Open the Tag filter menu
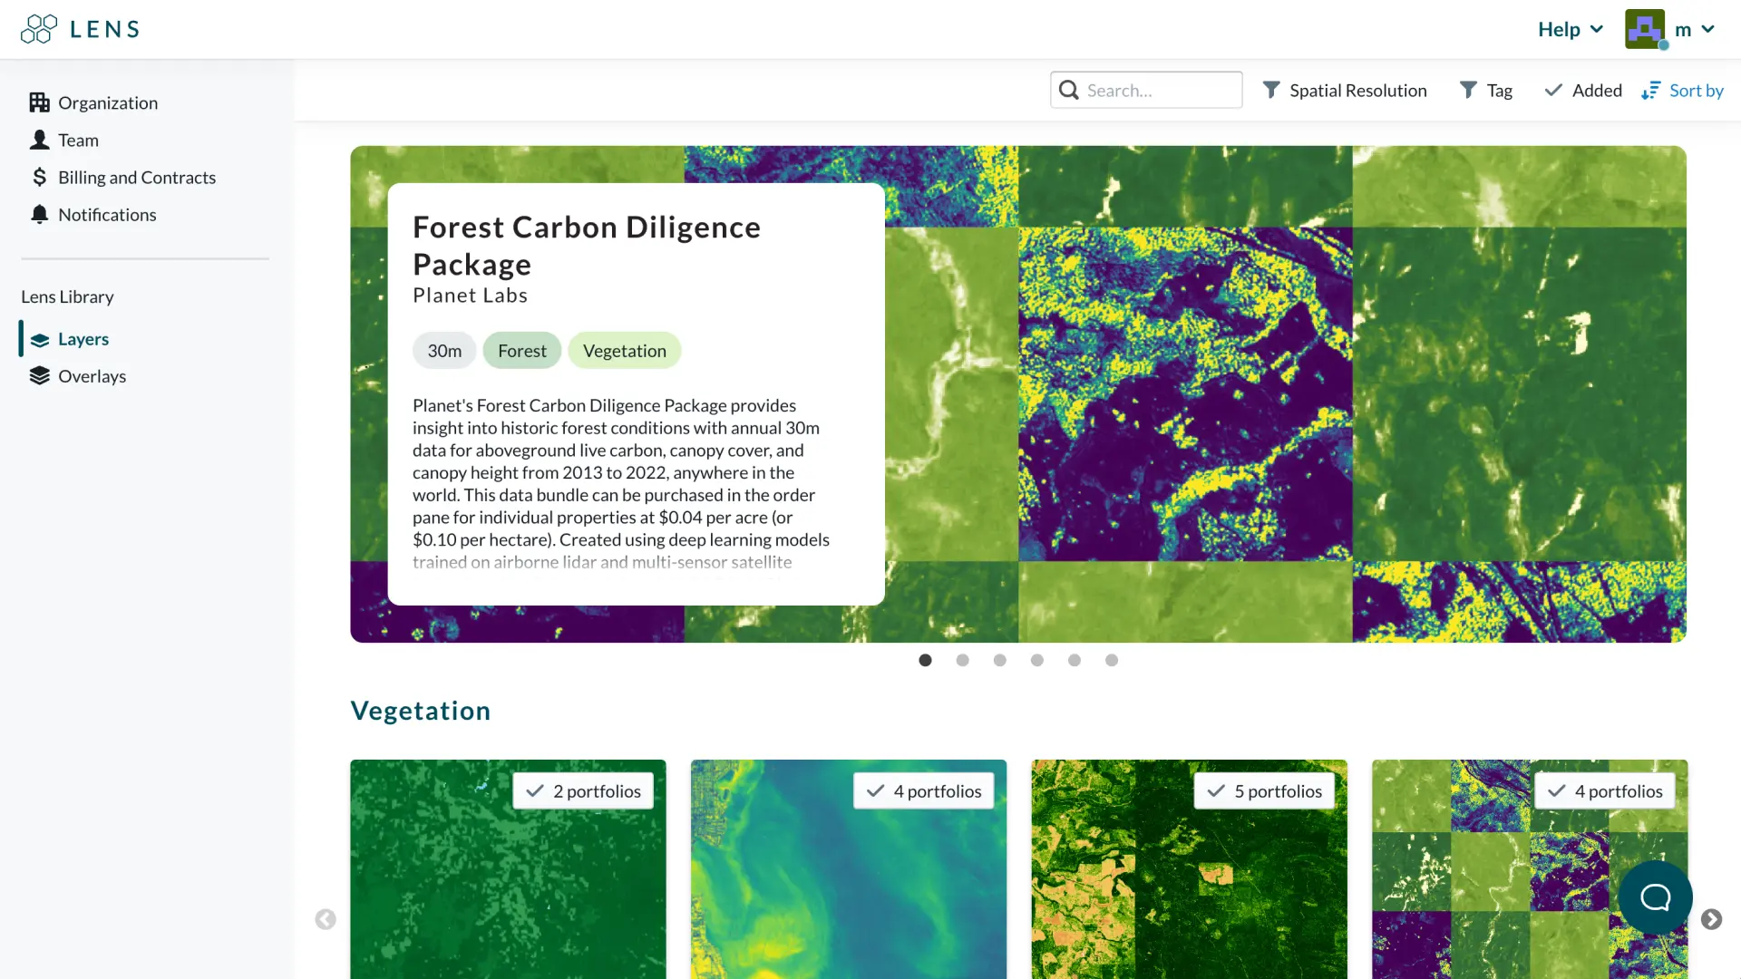Screen dimensions: 1741x979 click(1485, 90)
